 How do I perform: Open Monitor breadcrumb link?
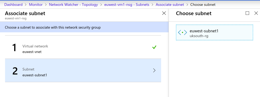[36, 5]
